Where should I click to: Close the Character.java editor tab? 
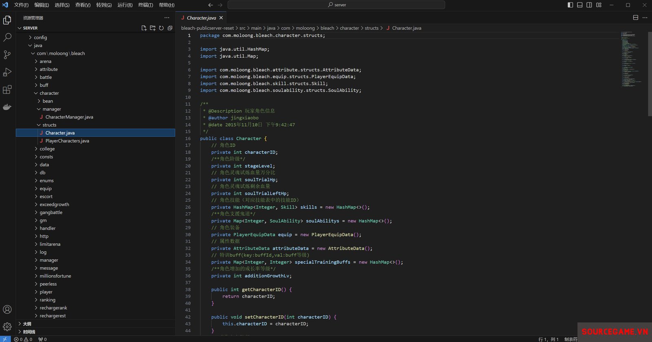point(221,18)
